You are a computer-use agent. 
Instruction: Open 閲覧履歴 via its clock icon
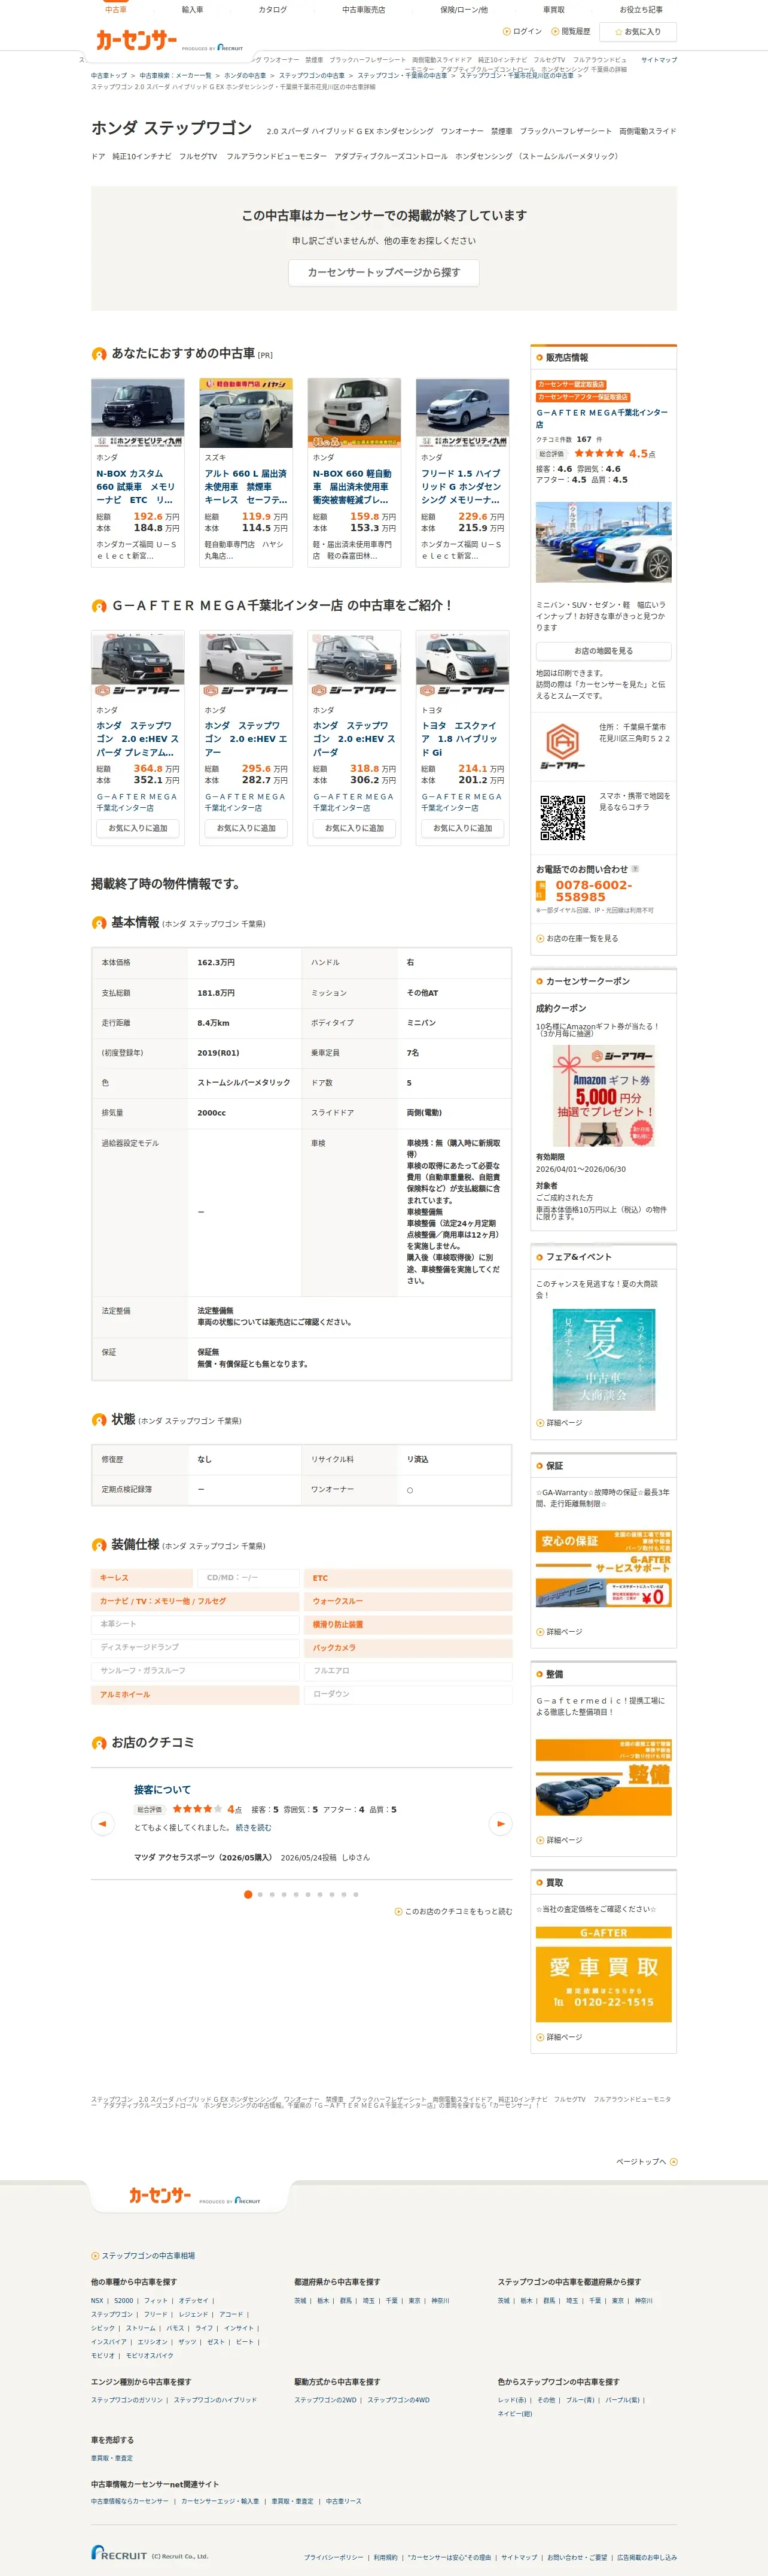[554, 32]
